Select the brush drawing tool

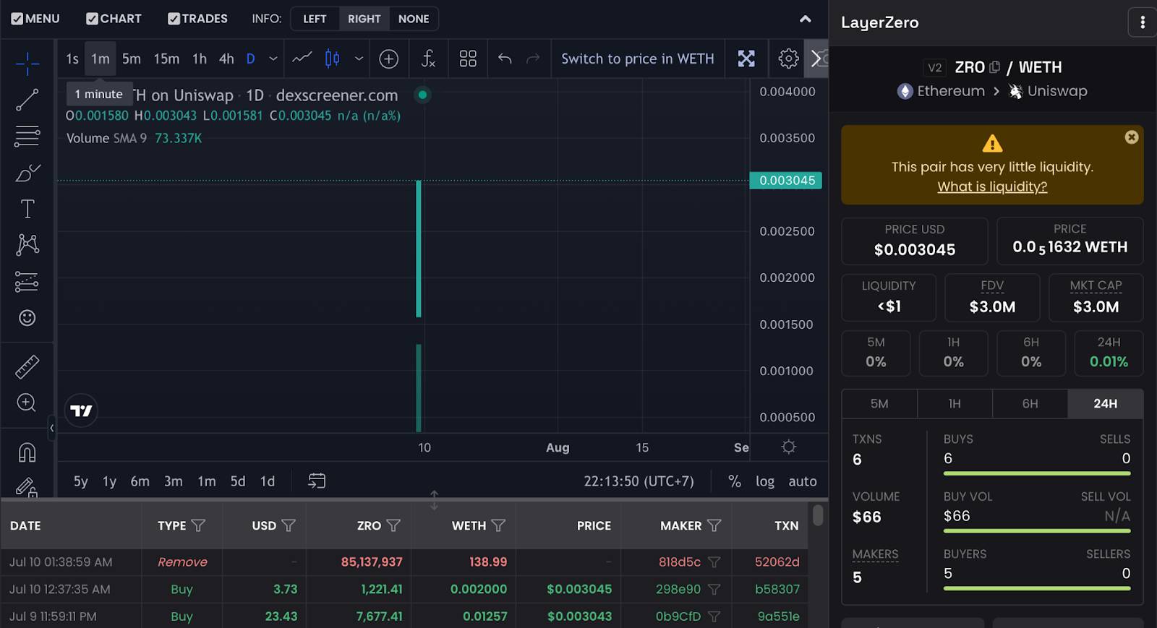pos(27,173)
